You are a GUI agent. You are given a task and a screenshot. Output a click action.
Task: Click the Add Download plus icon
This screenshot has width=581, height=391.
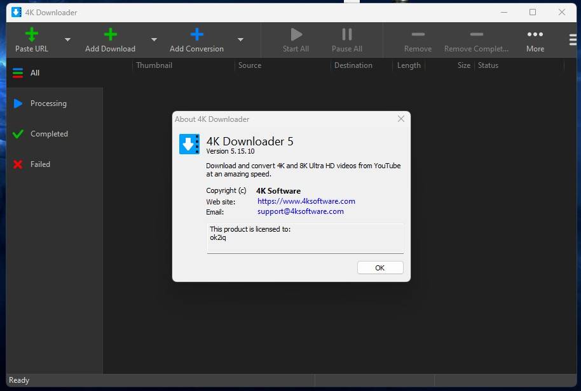click(x=110, y=34)
